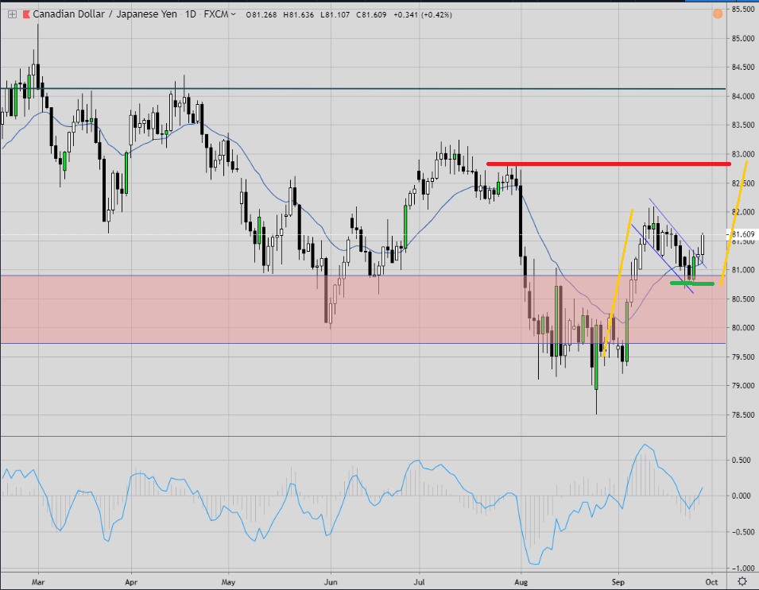
Task: Click the close value C81.609
Action: pos(371,15)
